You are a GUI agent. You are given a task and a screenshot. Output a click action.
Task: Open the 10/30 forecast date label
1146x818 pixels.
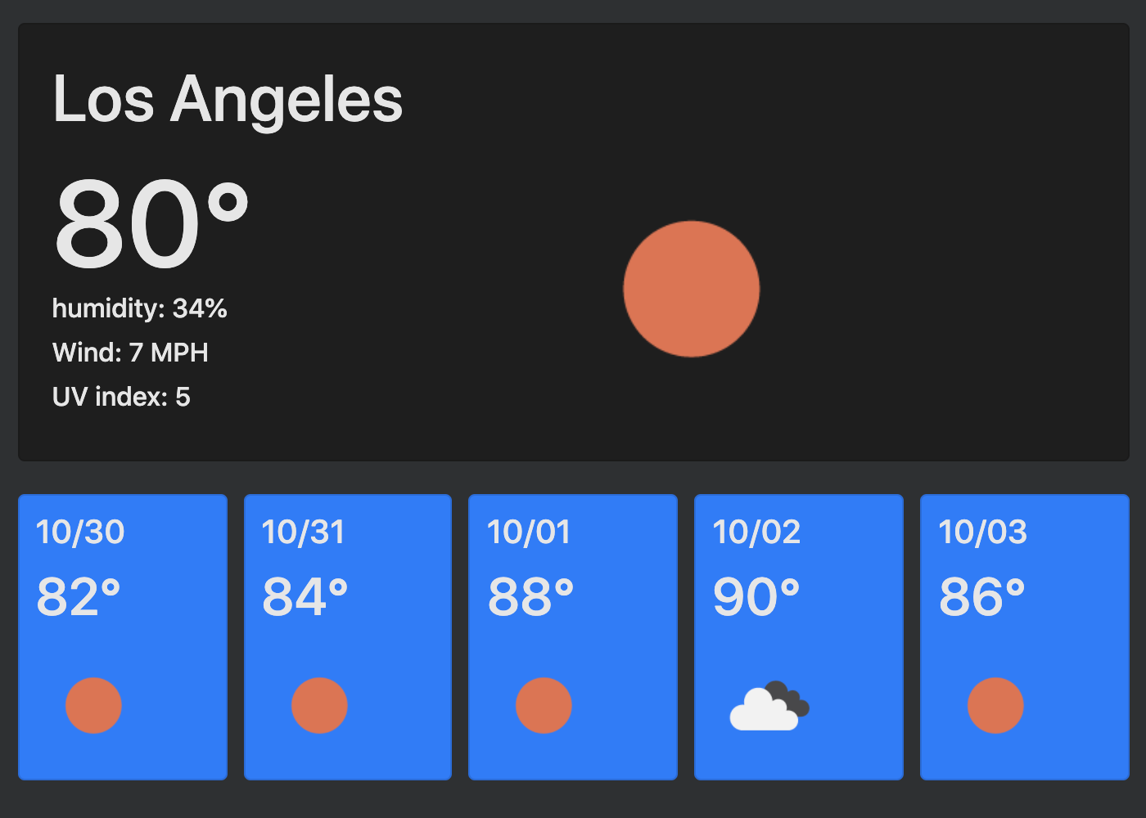[80, 533]
